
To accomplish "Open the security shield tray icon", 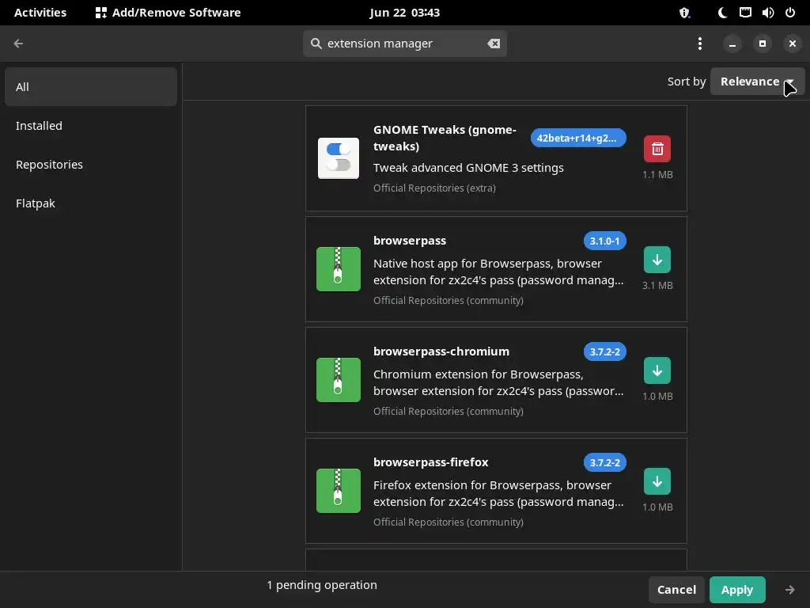I will tap(684, 13).
